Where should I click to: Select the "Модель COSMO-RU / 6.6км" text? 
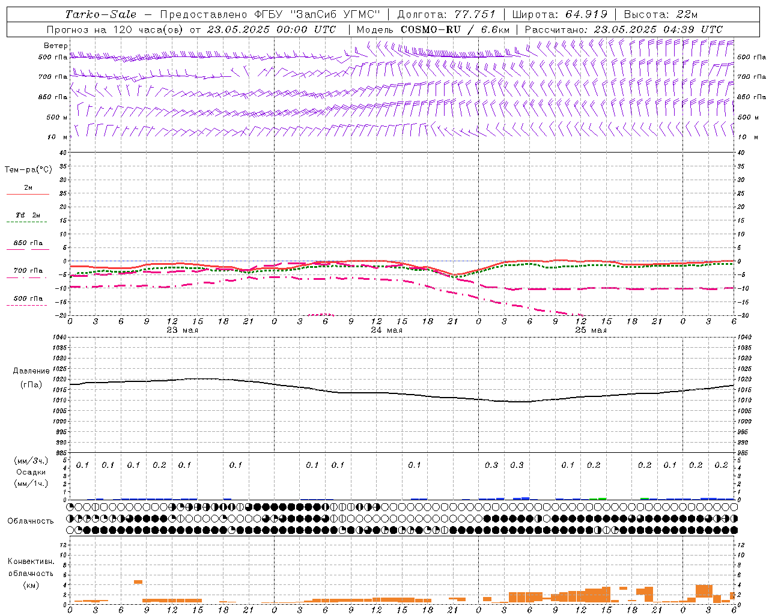[433, 29]
